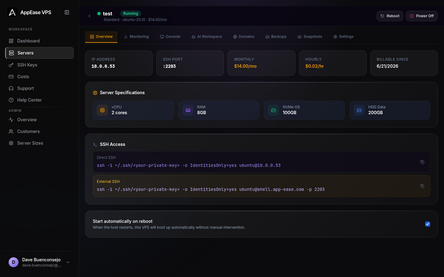Screen dimensions: 444x277
Task: Click the HDD Data drive icon
Action: click(x=359, y=110)
